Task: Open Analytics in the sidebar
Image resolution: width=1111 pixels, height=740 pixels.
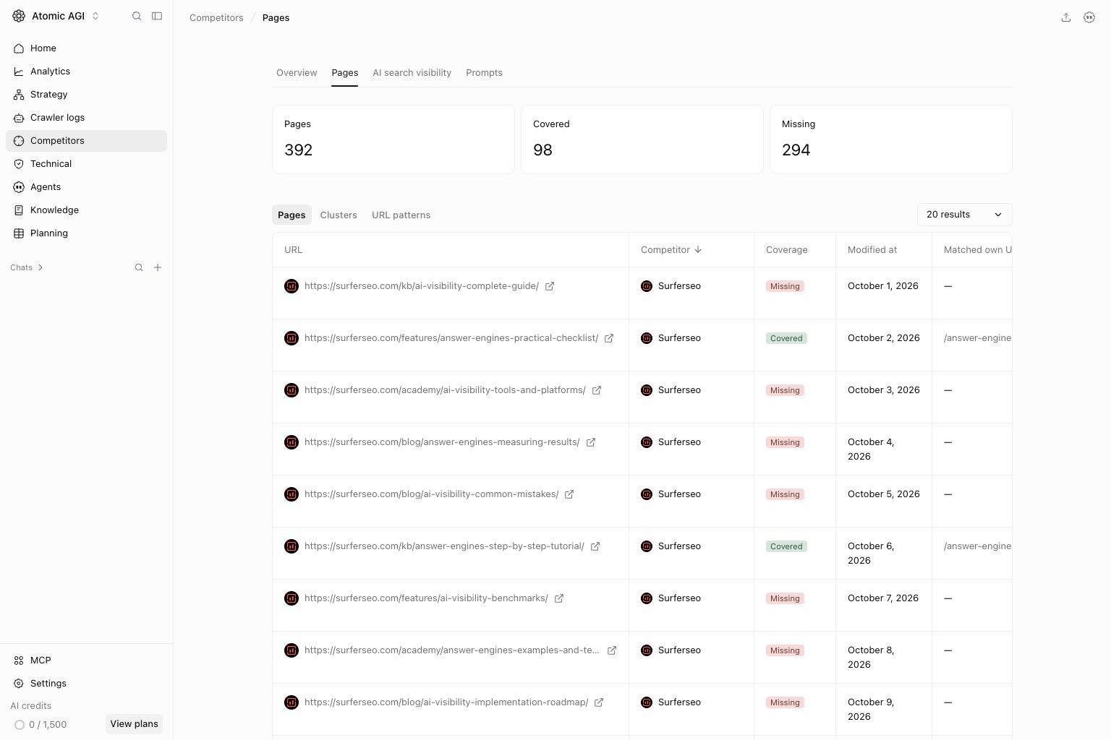Action: pos(86,72)
